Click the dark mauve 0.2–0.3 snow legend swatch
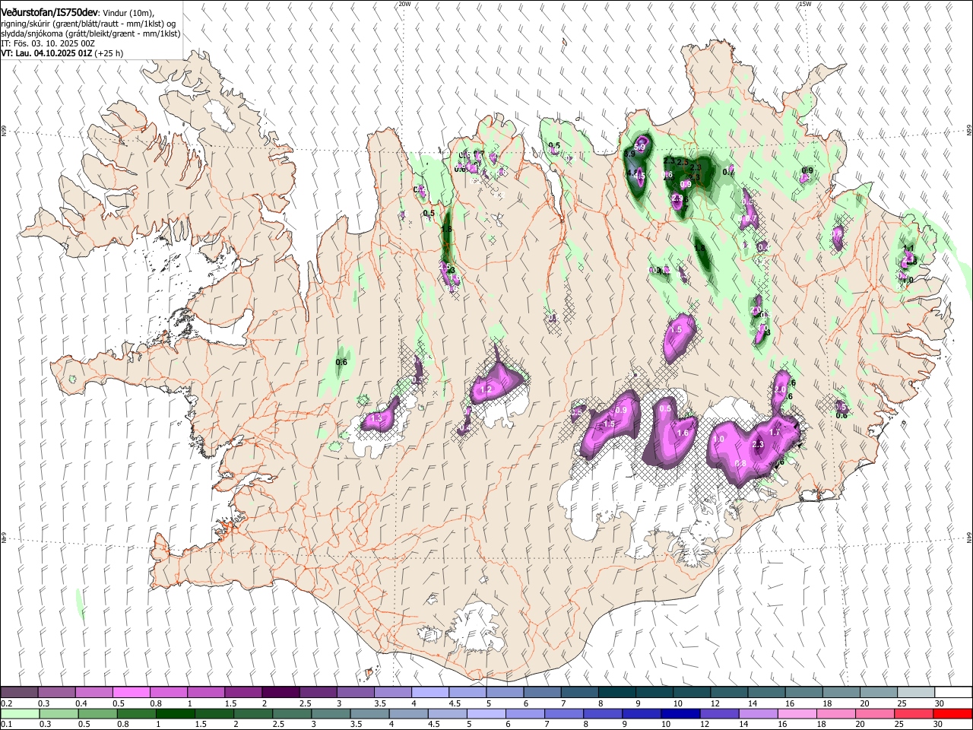The width and height of the screenshot is (973, 730). [x=19, y=692]
